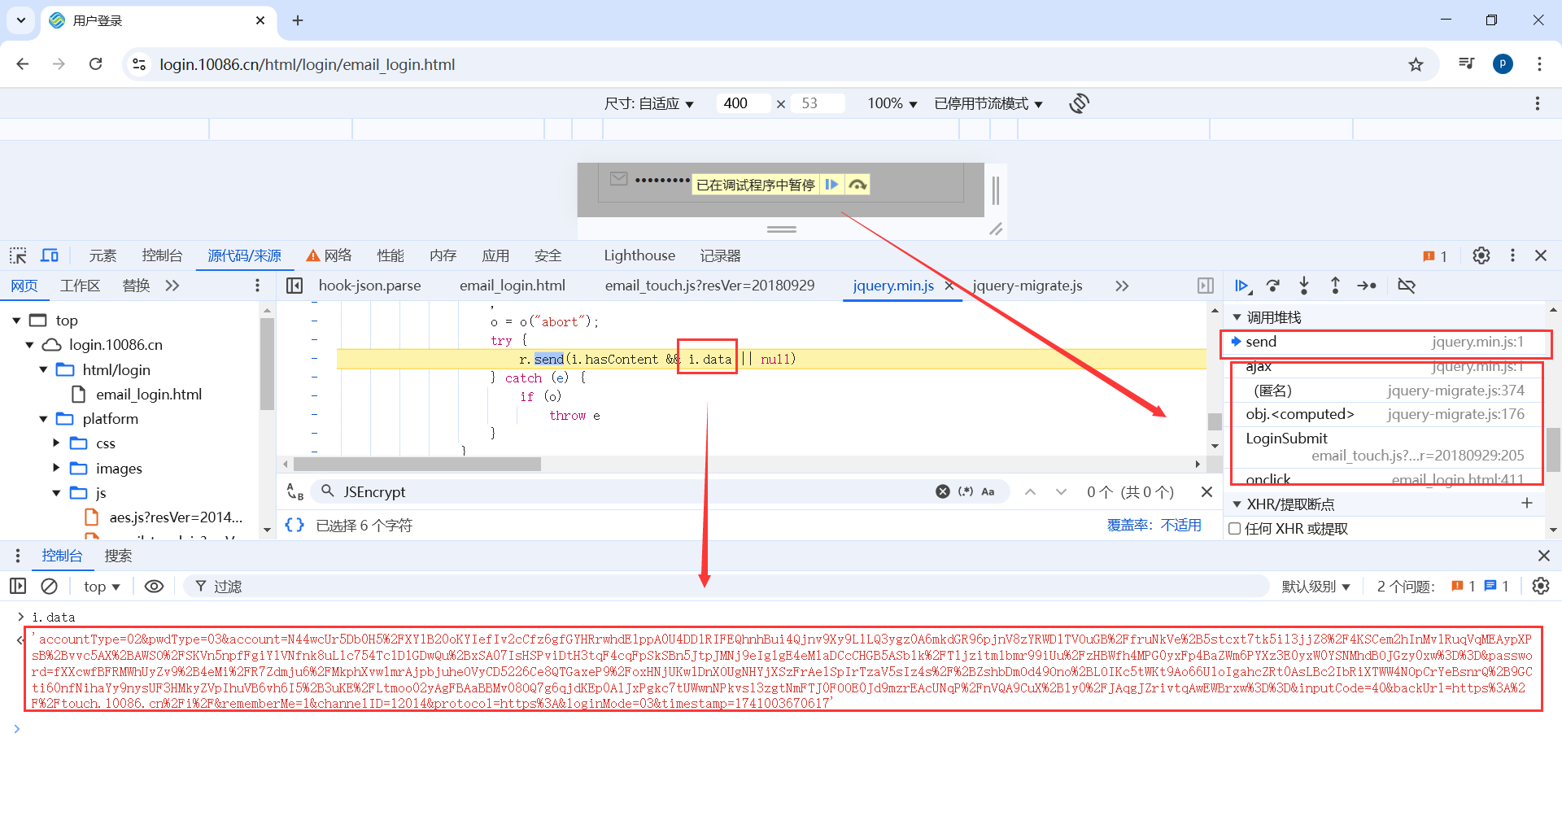Open the jquery-migrate.js file tab

click(x=1028, y=286)
